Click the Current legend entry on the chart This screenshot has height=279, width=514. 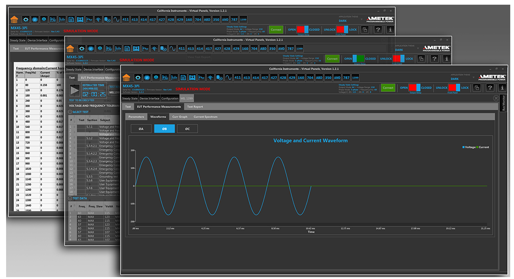(x=483, y=147)
